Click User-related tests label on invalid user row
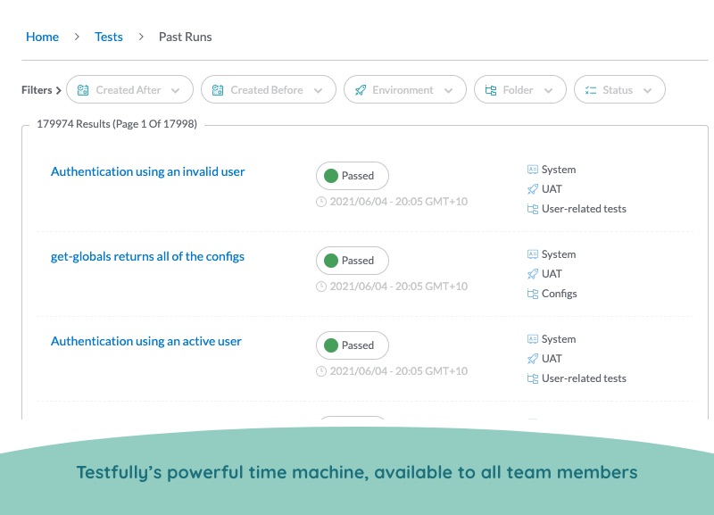Image resolution: width=714 pixels, height=515 pixels. pos(584,209)
